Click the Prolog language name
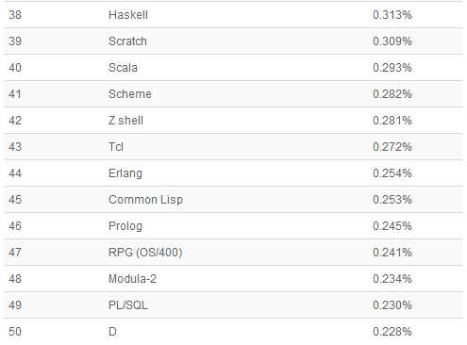The width and height of the screenshot is (467, 345). 125,226
